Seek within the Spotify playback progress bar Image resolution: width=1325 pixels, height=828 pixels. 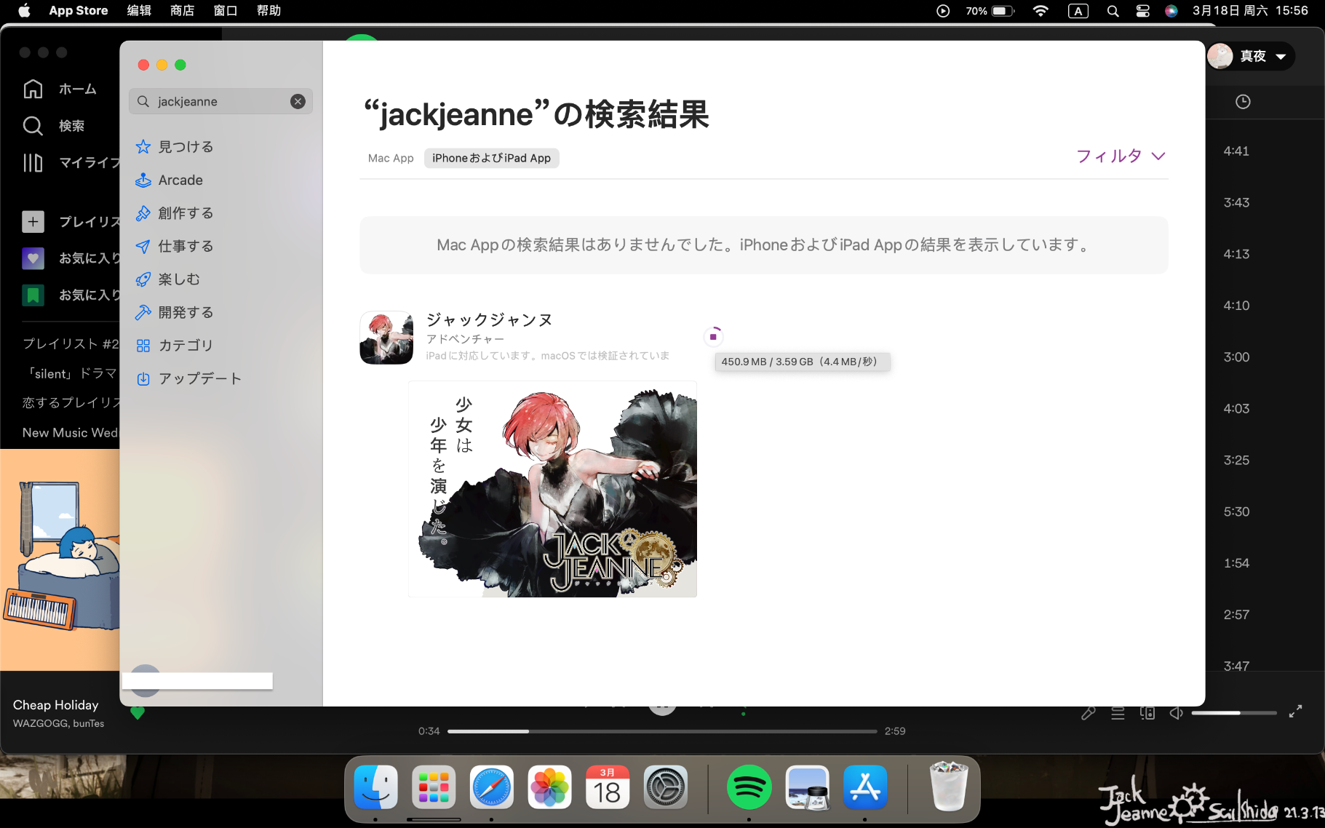[662, 731]
